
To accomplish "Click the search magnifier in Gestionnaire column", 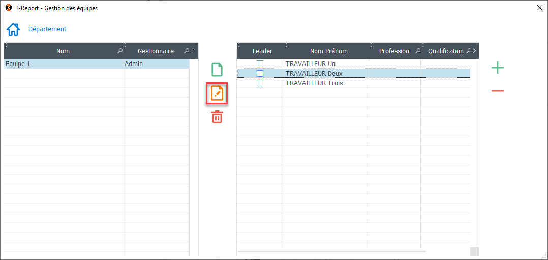I will [187, 51].
